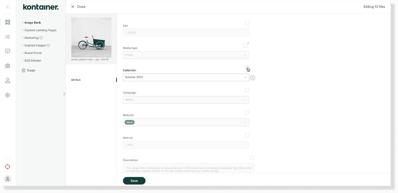The image size is (398, 193).
Task: Select the DETAILS tab
Action: (76, 80)
